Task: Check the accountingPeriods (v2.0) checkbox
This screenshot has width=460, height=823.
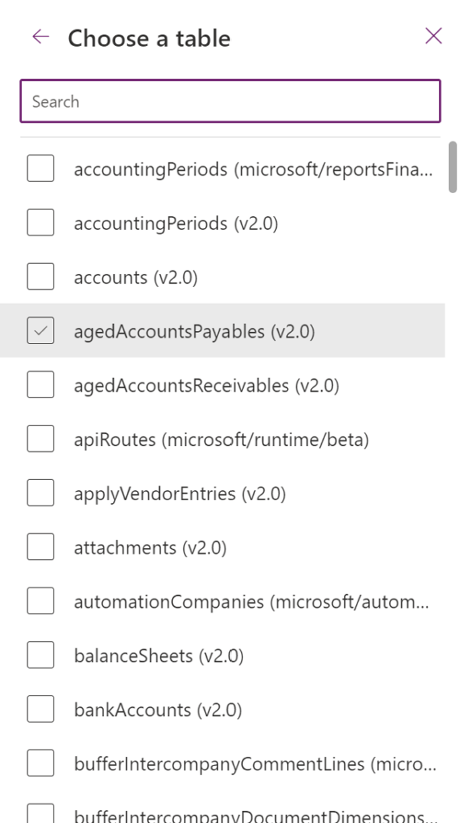Action: pos(41,222)
